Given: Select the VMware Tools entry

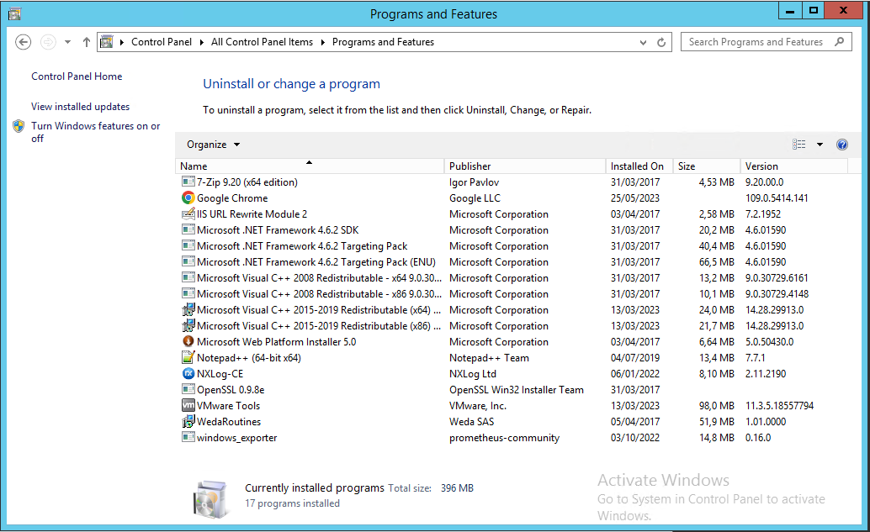Looking at the screenshot, I should click(x=229, y=406).
